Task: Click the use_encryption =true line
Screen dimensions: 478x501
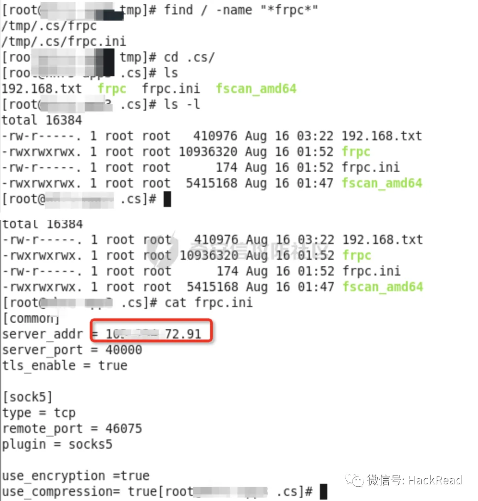Action: pyautogui.click(x=76, y=476)
